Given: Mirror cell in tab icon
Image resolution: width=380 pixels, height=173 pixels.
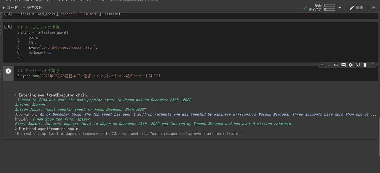Looking at the screenshot, I should pyautogui.click(x=358, y=65).
